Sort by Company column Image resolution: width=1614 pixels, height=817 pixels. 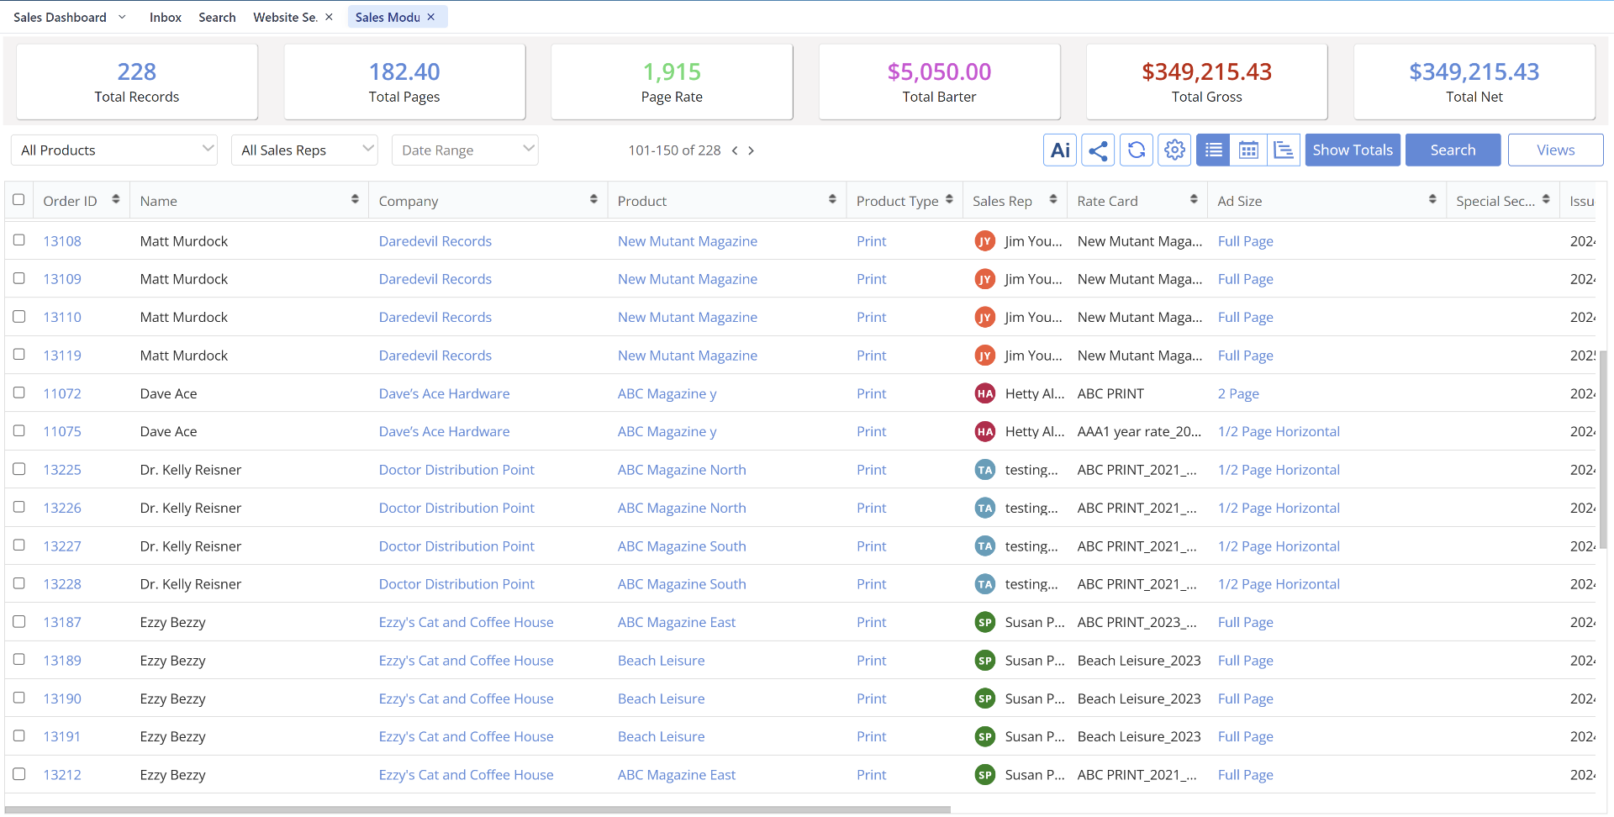pyautogui.click(x=593, y=199)
